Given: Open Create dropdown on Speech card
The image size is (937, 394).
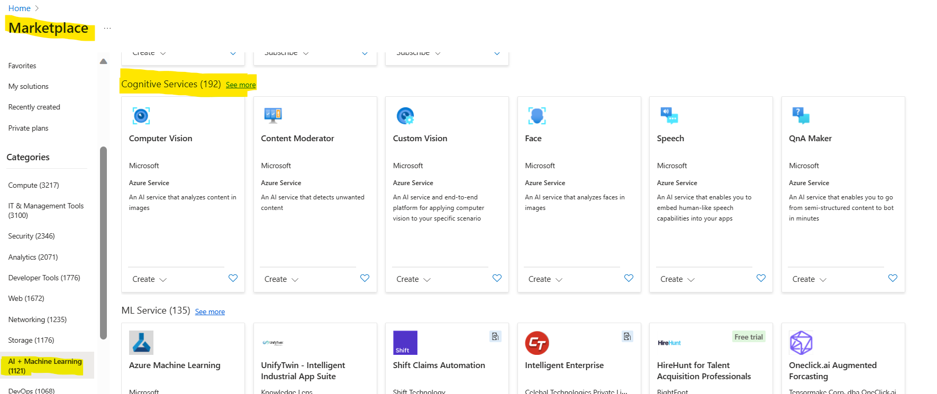Looking at the screenshot, I should [x=677, y=279].
